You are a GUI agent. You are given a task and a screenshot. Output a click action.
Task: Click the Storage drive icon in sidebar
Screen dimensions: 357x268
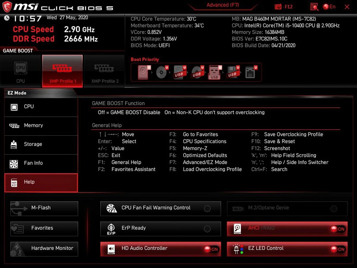pos(14,144)
